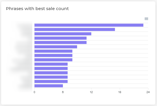Click the fifth bar valued at 11

pyautogui.click(x=61, y=43)
